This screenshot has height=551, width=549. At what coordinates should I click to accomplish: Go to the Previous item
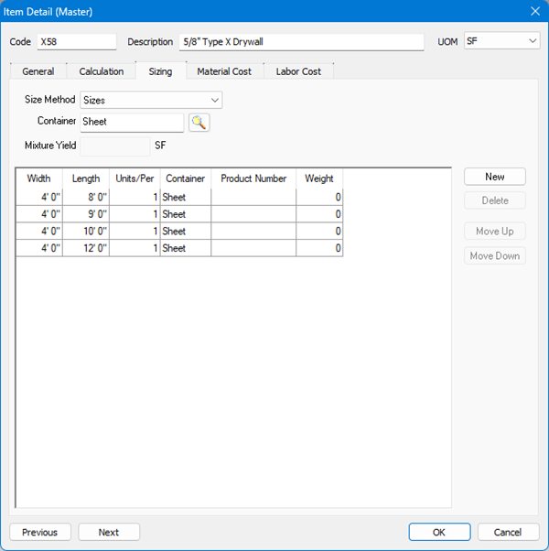point(40,532)
